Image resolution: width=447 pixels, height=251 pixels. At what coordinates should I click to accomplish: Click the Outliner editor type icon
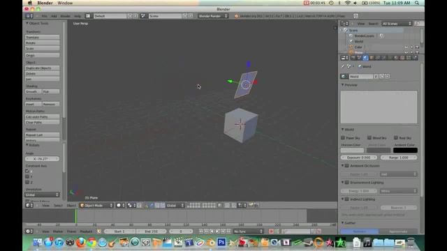pyautogui.click(x=344, y=24)
